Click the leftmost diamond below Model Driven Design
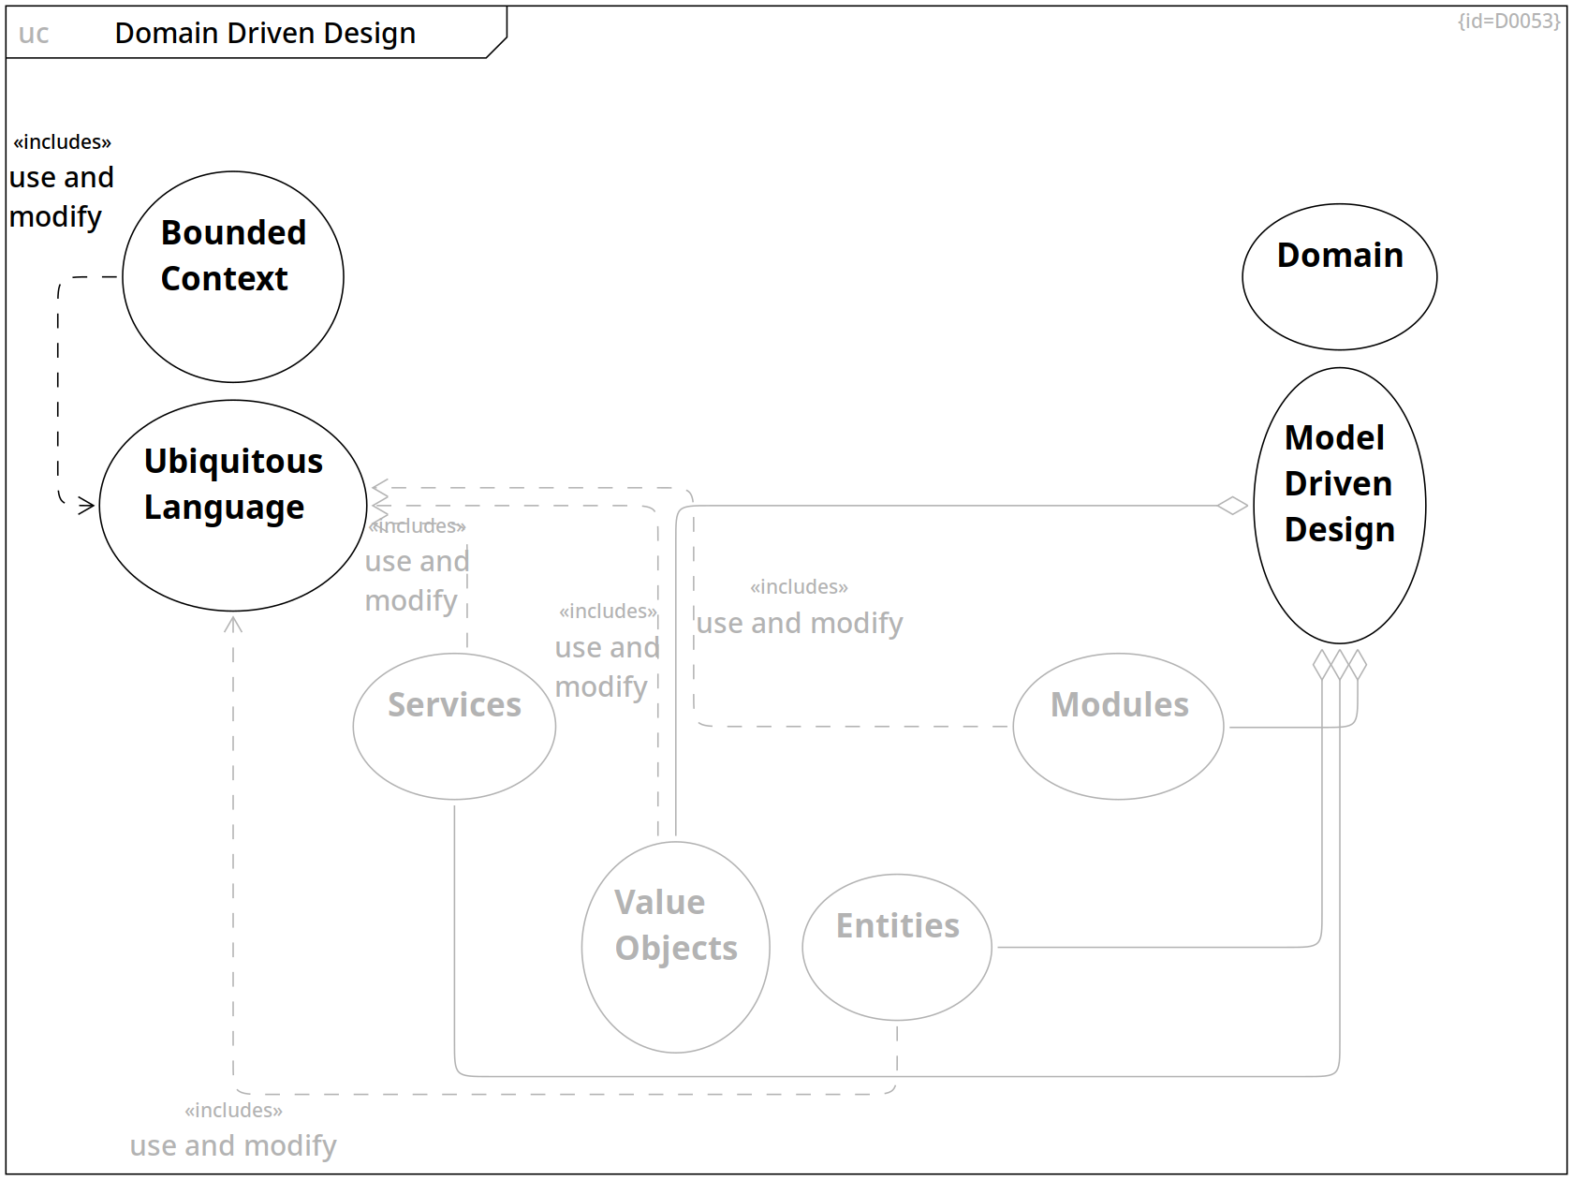This screenshot has height=1180, width=1573. (1322, 665)
